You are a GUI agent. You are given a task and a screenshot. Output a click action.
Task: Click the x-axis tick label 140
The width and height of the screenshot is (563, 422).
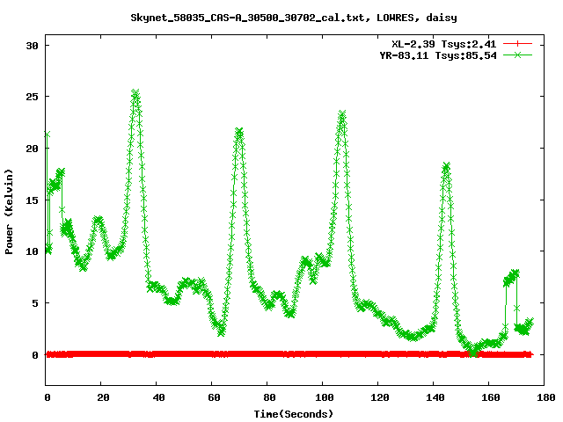pyautogui.click(x=435, y=397)
